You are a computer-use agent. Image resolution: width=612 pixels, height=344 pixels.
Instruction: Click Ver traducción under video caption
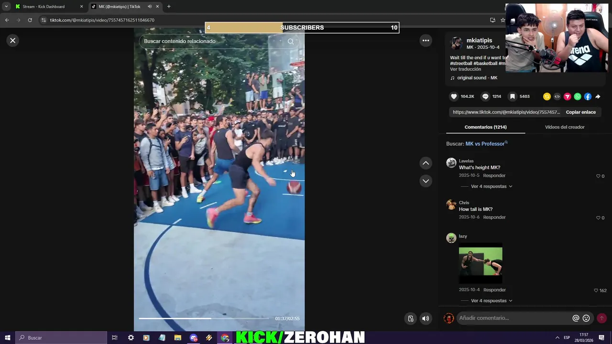[465, 69]
